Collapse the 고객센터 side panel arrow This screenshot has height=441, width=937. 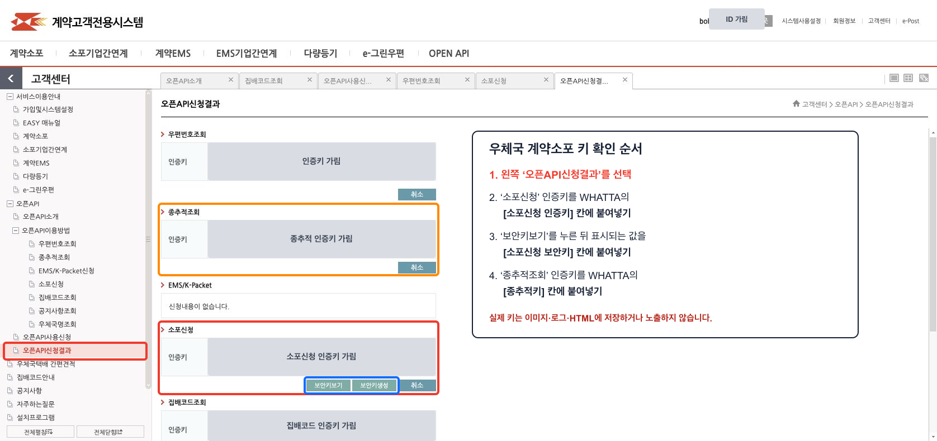(11, 79)
